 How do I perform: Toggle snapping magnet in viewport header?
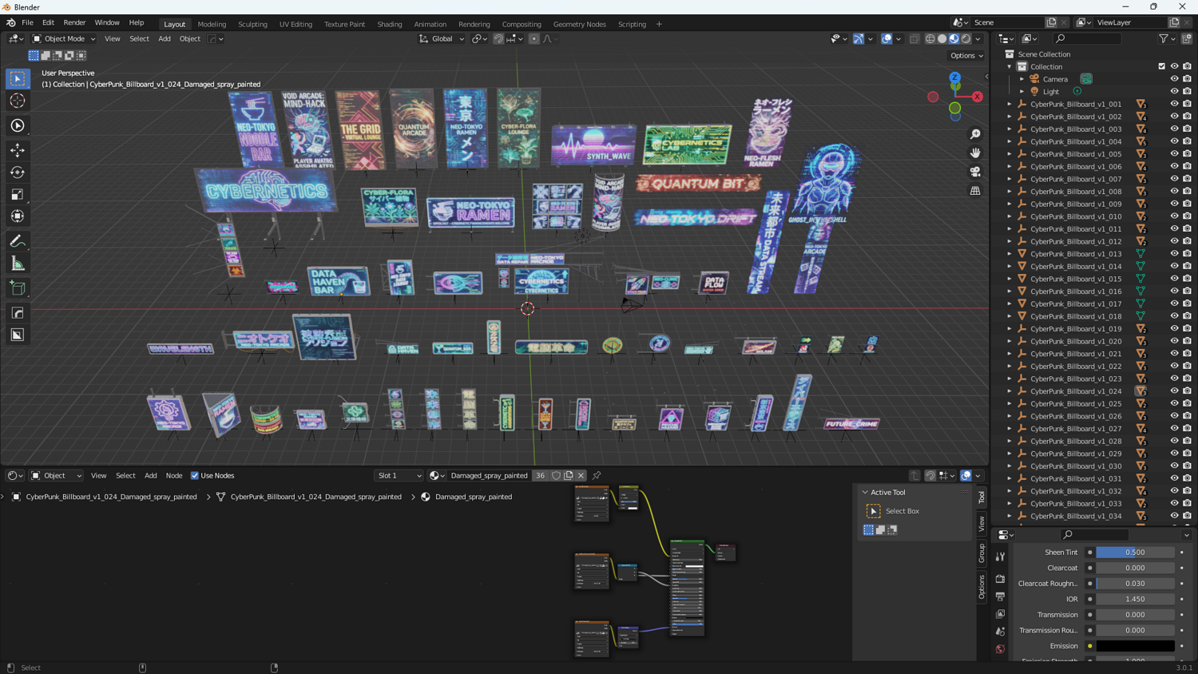click(x=498, y=38)
